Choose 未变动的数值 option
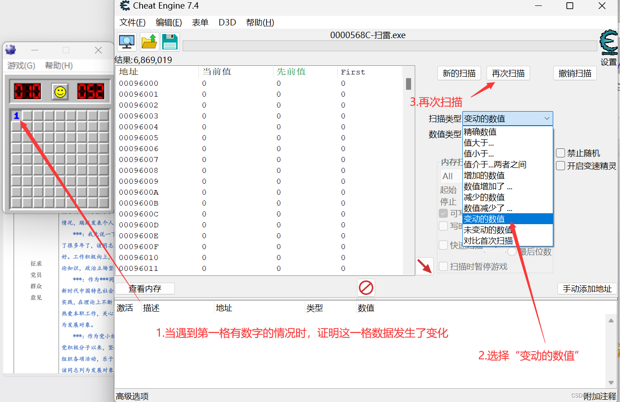Screen dimensions: 620x402 (x=508, y=230)
